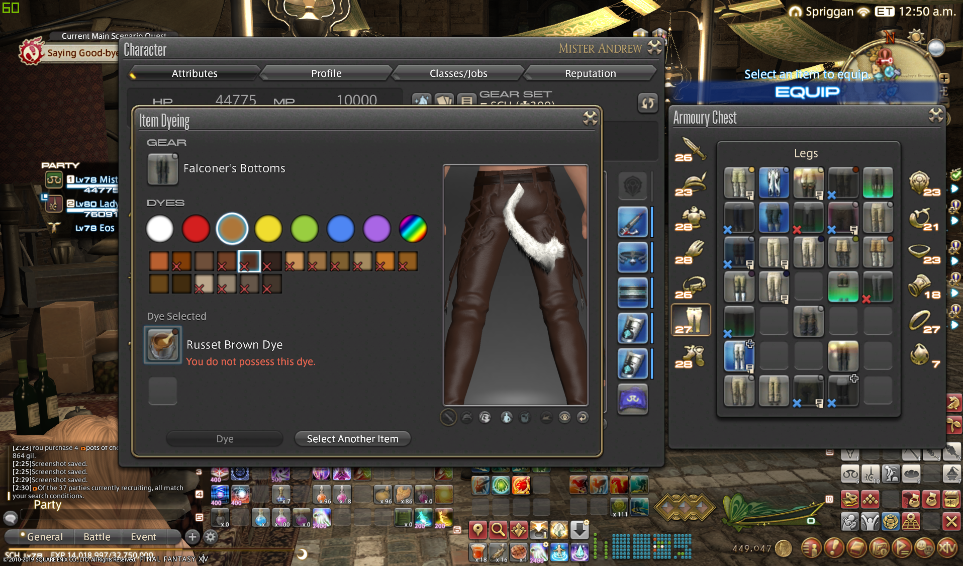Select the blue dye color category
This screenshot has height=566, width=963.
pyautogui.click(x=341, y=229)
